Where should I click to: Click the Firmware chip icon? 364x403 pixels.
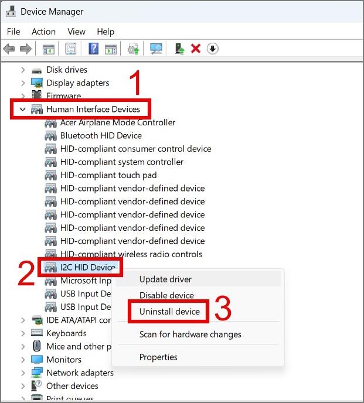(x=36, y=94)
